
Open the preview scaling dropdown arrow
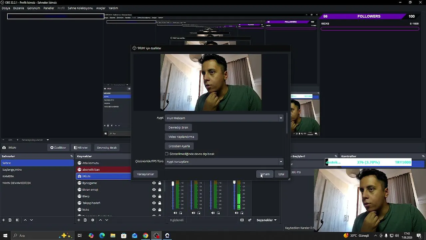pos(48,140)
